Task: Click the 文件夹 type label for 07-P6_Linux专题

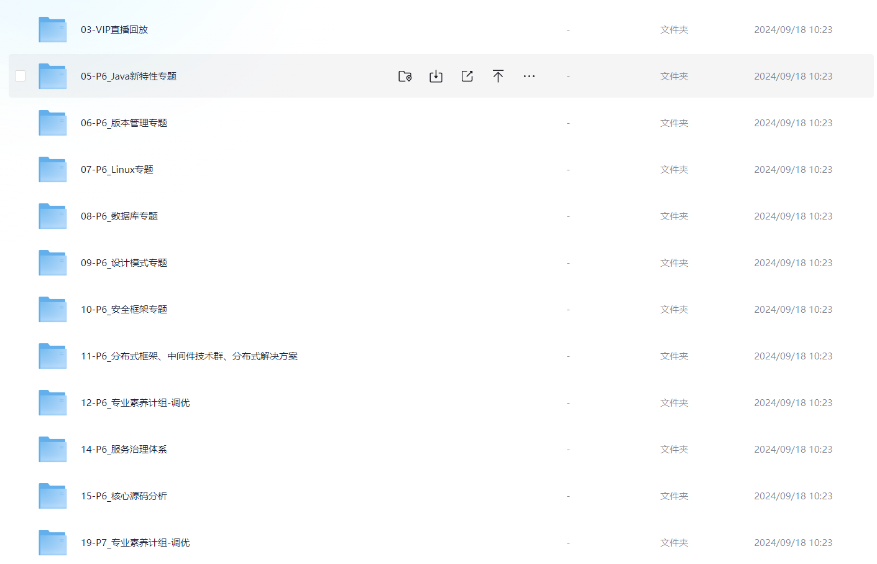Action: pyautogui.click(x=674, y=170)
